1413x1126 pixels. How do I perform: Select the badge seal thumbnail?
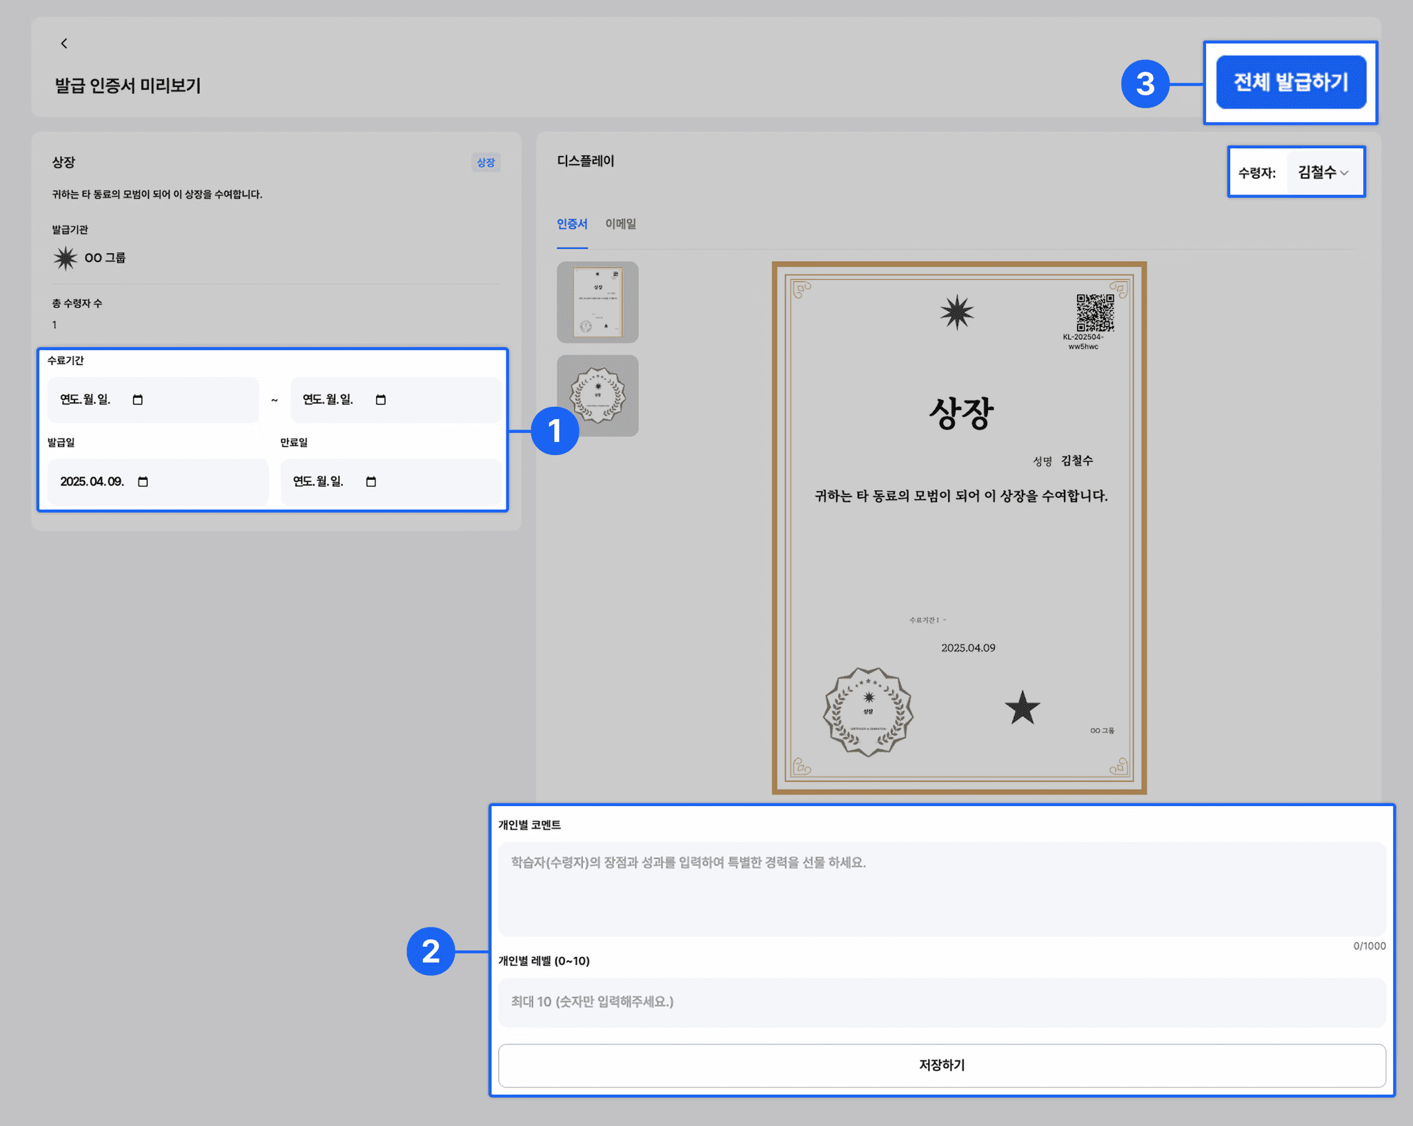pos(597,395)
